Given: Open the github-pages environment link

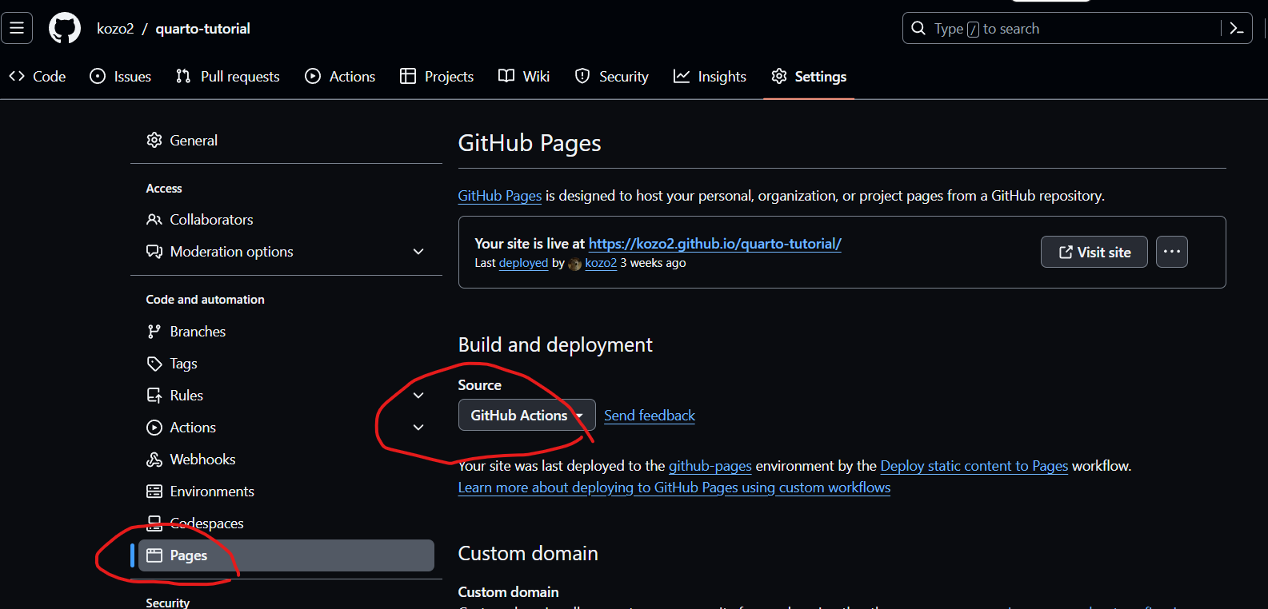Looking at the screenshot, I should point(710,465).
